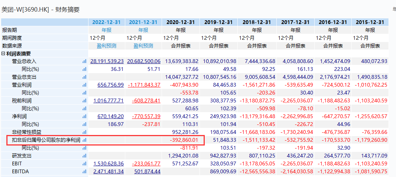The height and width of the screenshot is (177, 396).
Task: Select 2019 EBITDA value 869,009.69
Action: click(x=223, y=171)
